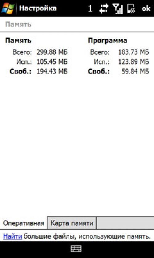
Task: Follow the Найти link
Action: [x=13, y=236]
